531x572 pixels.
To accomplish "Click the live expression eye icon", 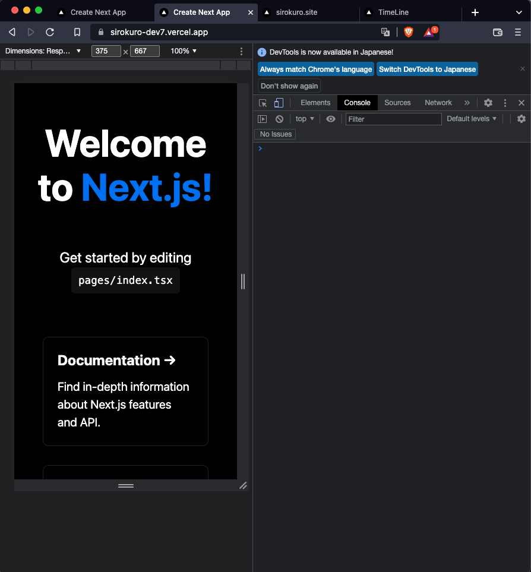I will 331,119.
